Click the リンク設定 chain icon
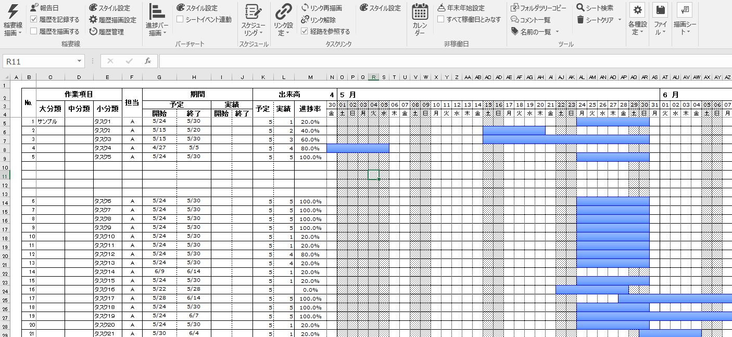This screenshot has height=337, width=732. click(x=284, y=12)
